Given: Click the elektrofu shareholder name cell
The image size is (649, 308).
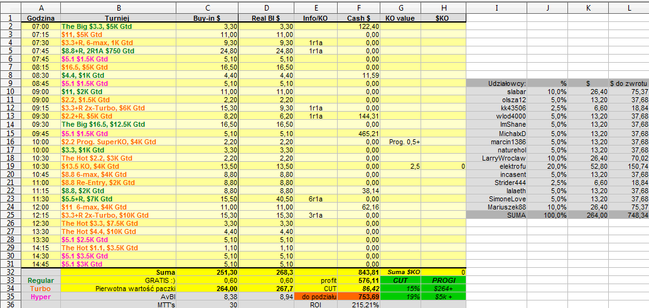Looking at the screenshot, I should 496,166.
